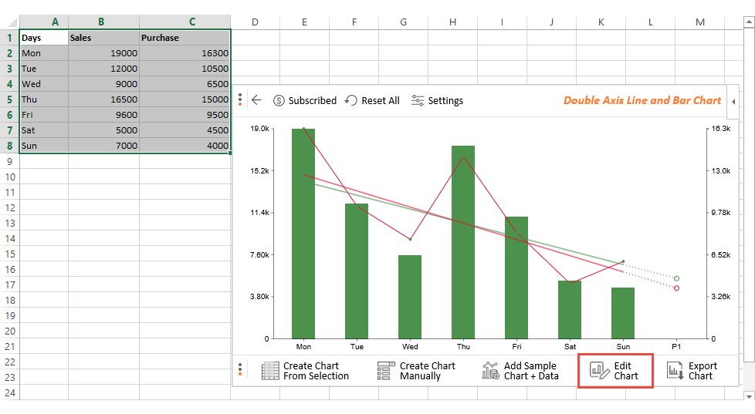
Task: Click the Mon cell in column A
Action: click(44, 53)
